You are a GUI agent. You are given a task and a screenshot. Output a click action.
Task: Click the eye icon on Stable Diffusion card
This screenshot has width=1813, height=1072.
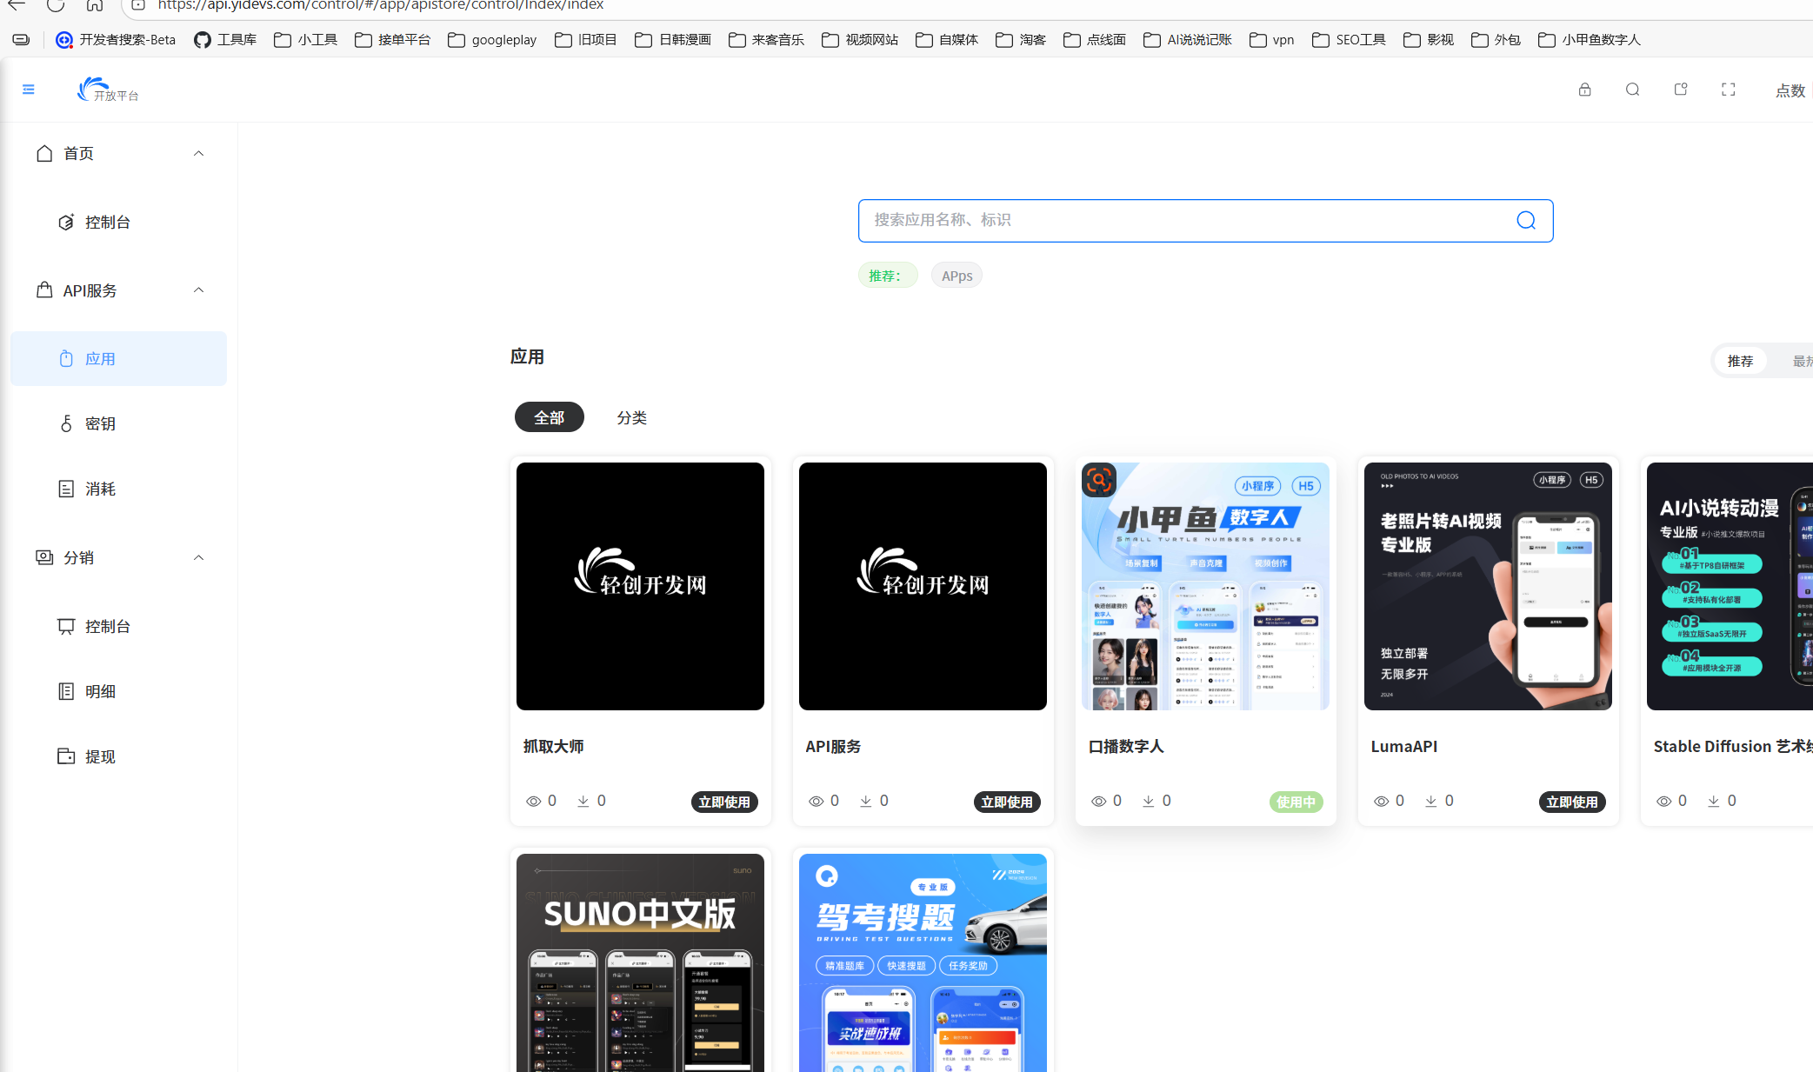click(x=1663, y=802)
